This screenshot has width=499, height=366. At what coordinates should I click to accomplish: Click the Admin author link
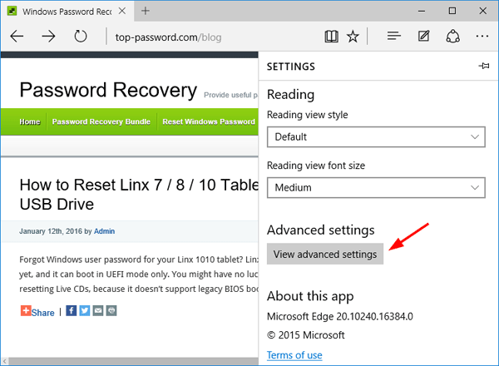104,230
